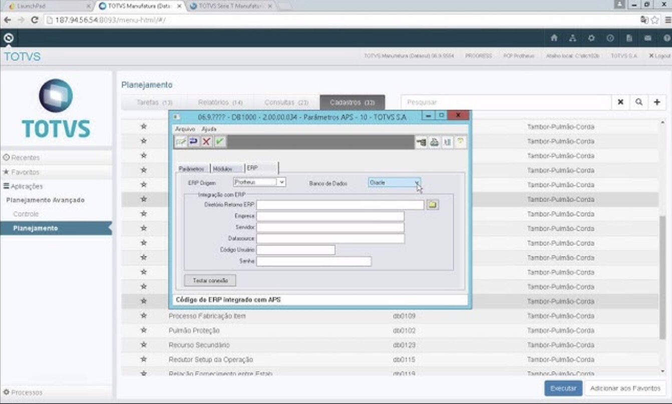Open folder browser for Diretório Retorno ERP
Screen dimensions: 672x404
[432, 205]
